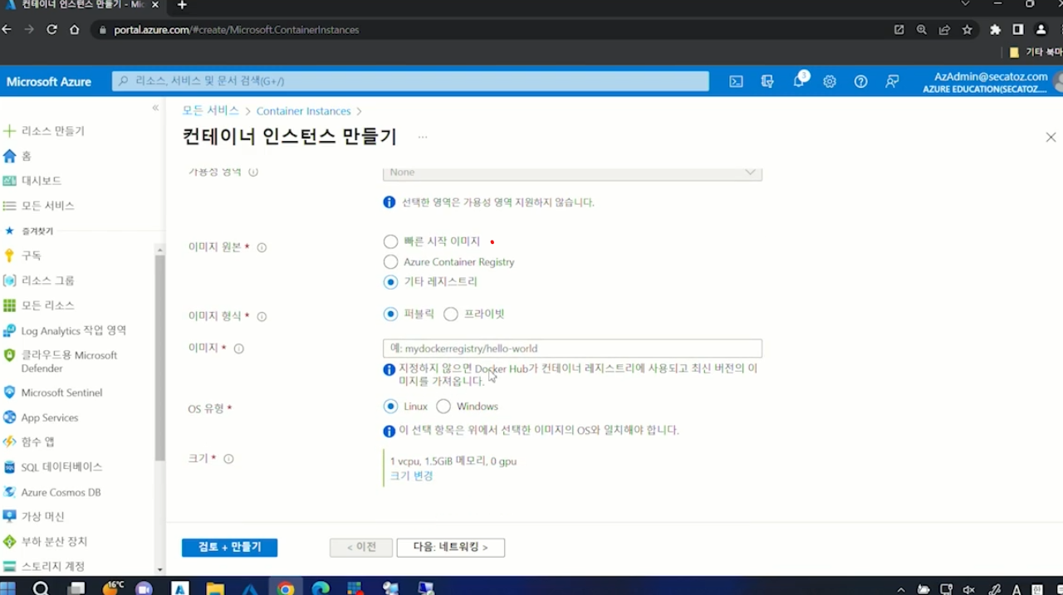Image resolution: width=1063 pixels, height=595 pixels.
Task: Open Windows Start button on taskbar
Action: click(8, 588)
